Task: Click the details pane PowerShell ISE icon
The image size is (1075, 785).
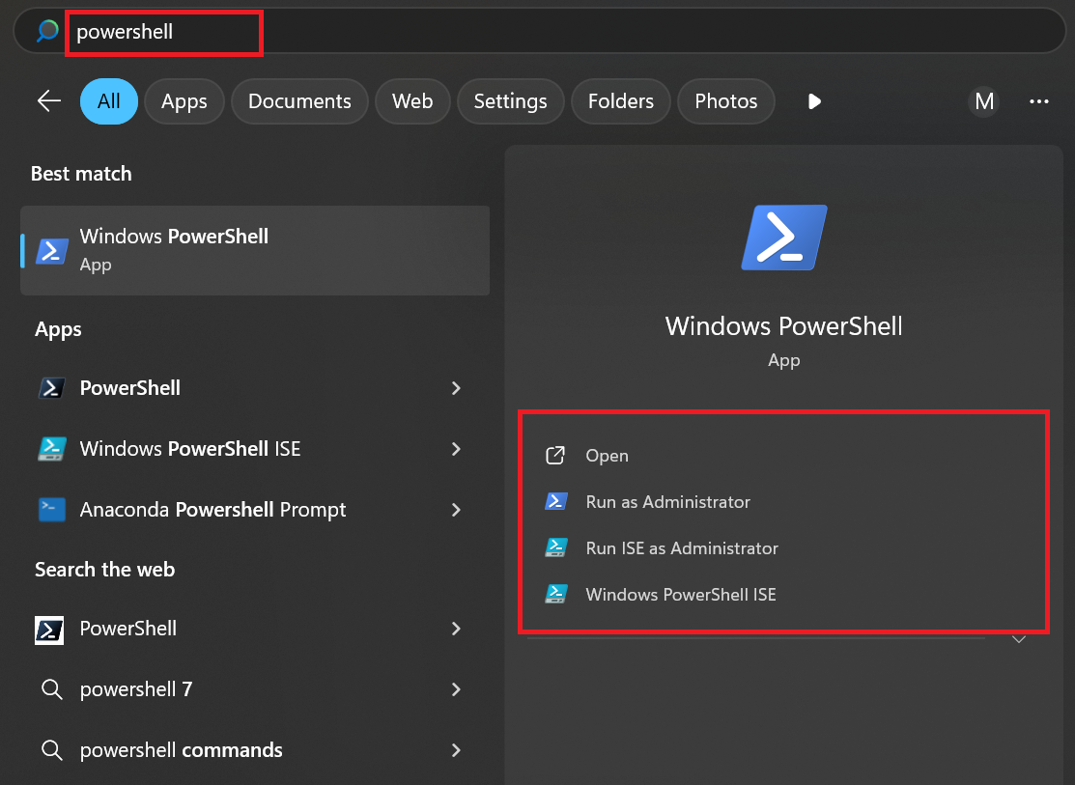Action: [x=556, y=594]
